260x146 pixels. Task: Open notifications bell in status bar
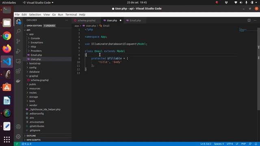[x=256, y=144]
